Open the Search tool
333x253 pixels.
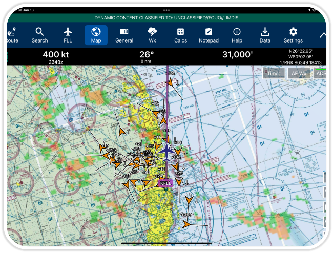tap(39, 35)
